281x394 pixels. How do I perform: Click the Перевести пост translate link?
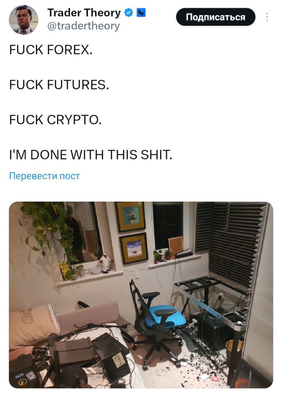click(44, 176)
